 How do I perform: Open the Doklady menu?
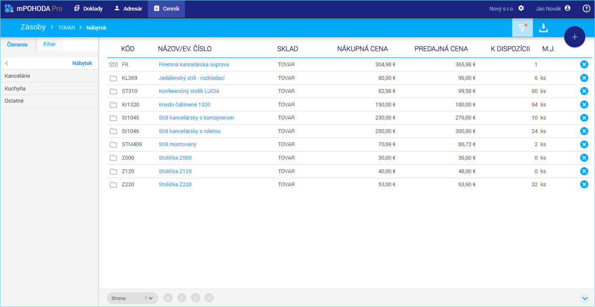tap(88, 8)
